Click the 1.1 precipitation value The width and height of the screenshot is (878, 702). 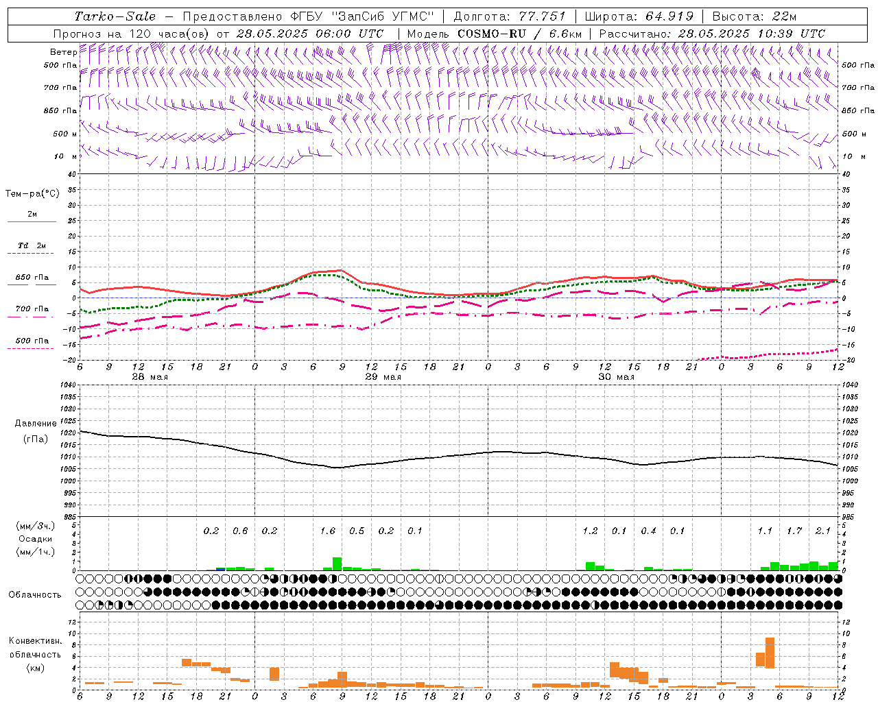click(x=765, y=531)
